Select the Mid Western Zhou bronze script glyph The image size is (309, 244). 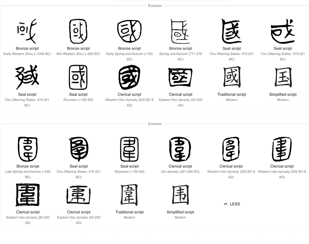78,31
